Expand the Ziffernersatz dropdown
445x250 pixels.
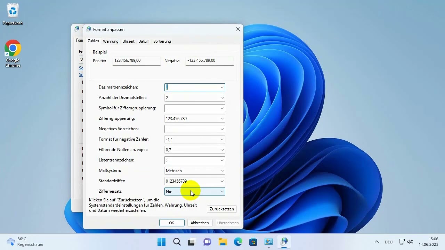pos(222,192)
